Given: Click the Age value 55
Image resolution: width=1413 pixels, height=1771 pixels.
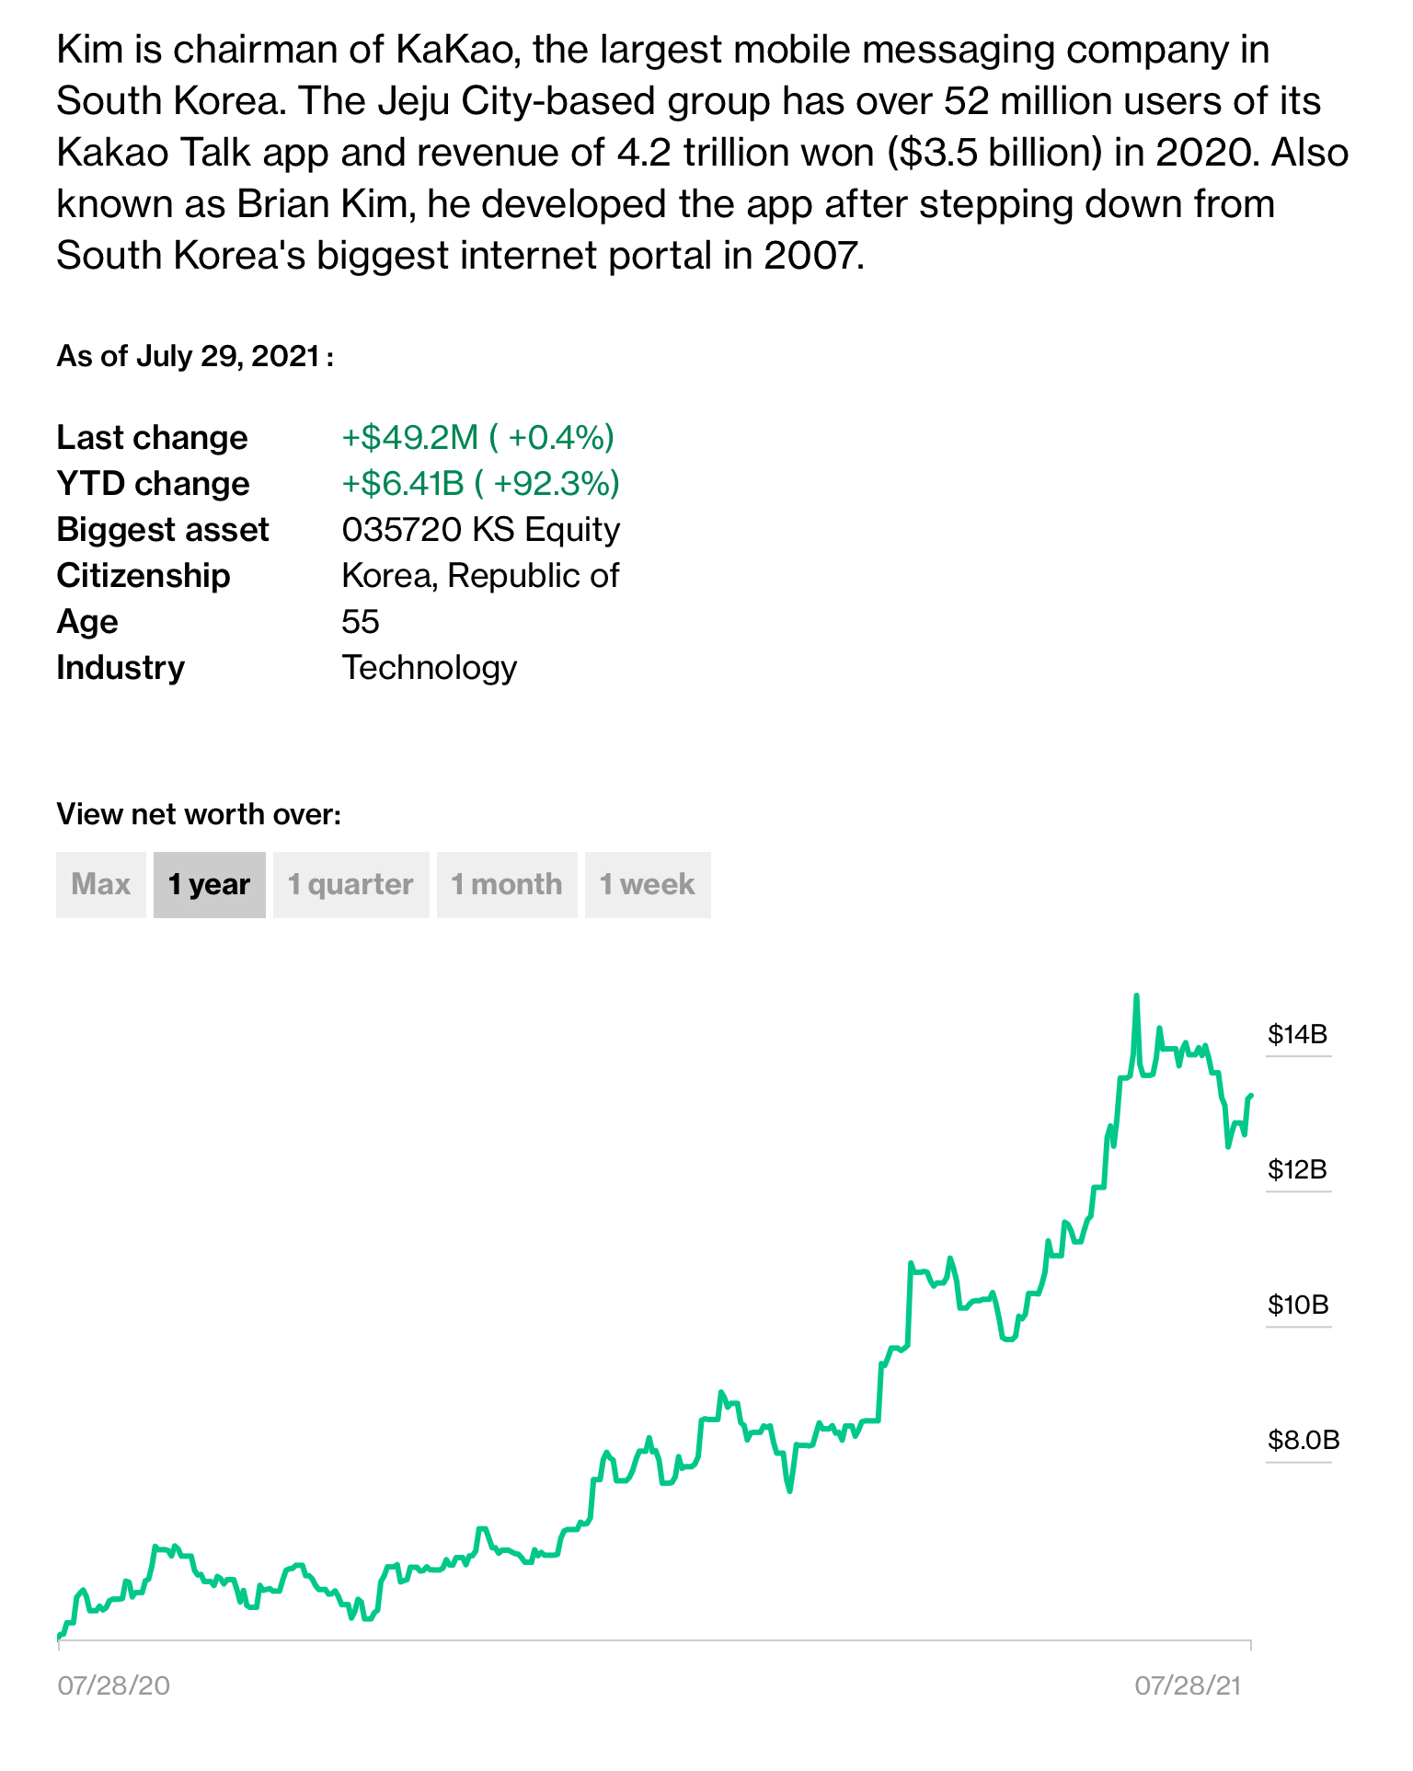Looking at the screenshot, I should click(x=361, y=622).
